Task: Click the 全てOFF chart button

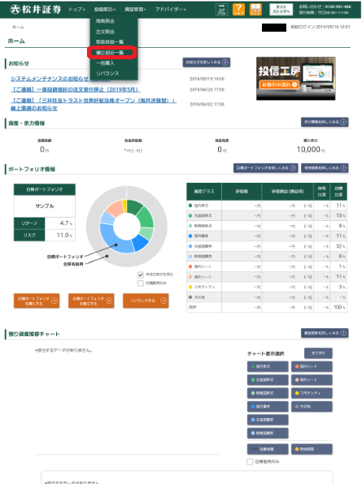Action: click(x=318, y=353)
